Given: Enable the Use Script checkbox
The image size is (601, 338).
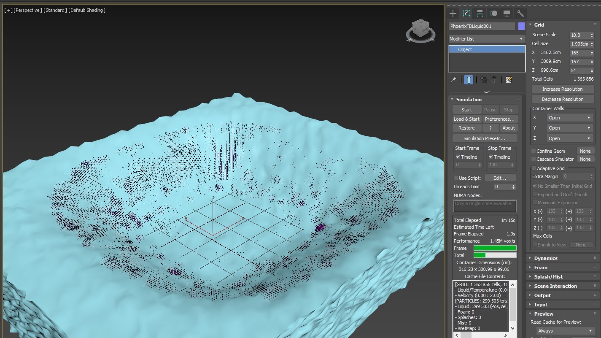Looking at the screenshot, I should click(x=456, y=178).
